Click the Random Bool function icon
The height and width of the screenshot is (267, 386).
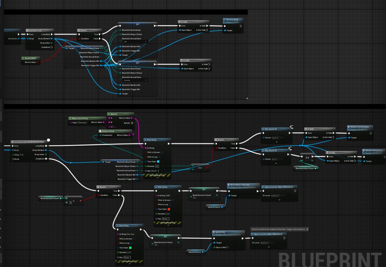[24, 58]
